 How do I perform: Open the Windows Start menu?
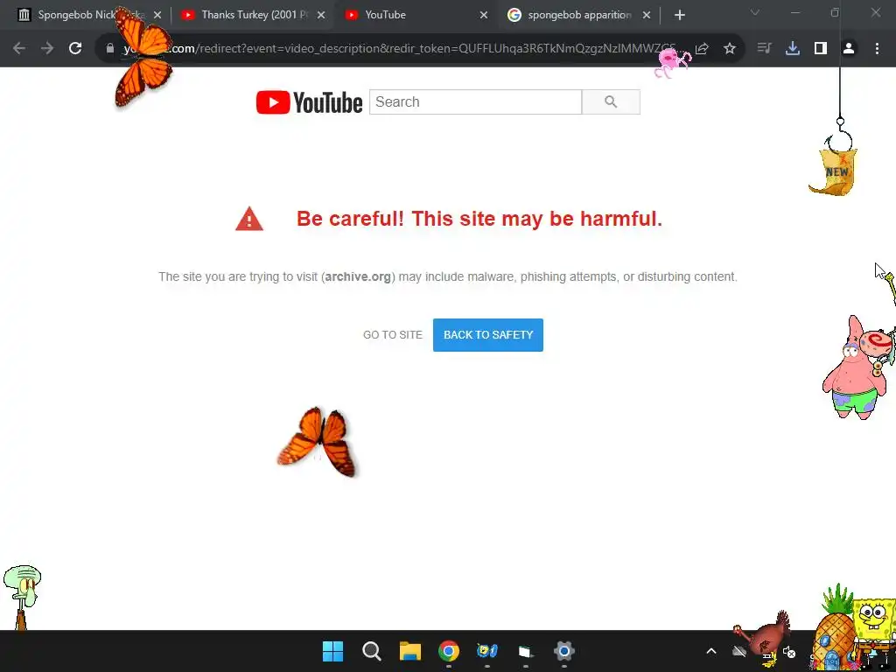[332, 651]
